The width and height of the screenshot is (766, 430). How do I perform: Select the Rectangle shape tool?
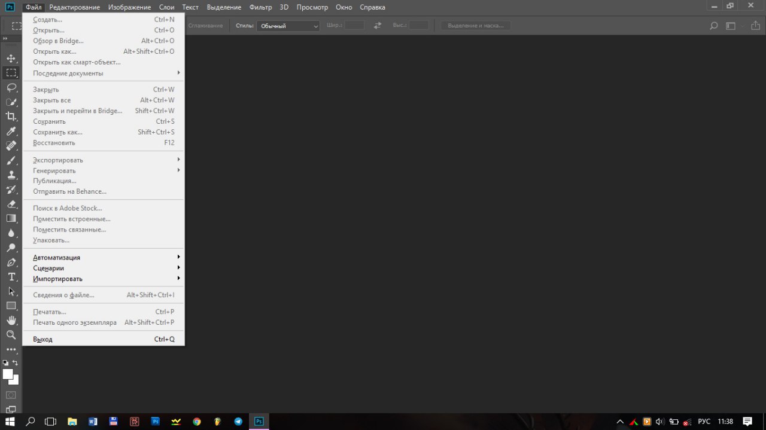(11, 306)
